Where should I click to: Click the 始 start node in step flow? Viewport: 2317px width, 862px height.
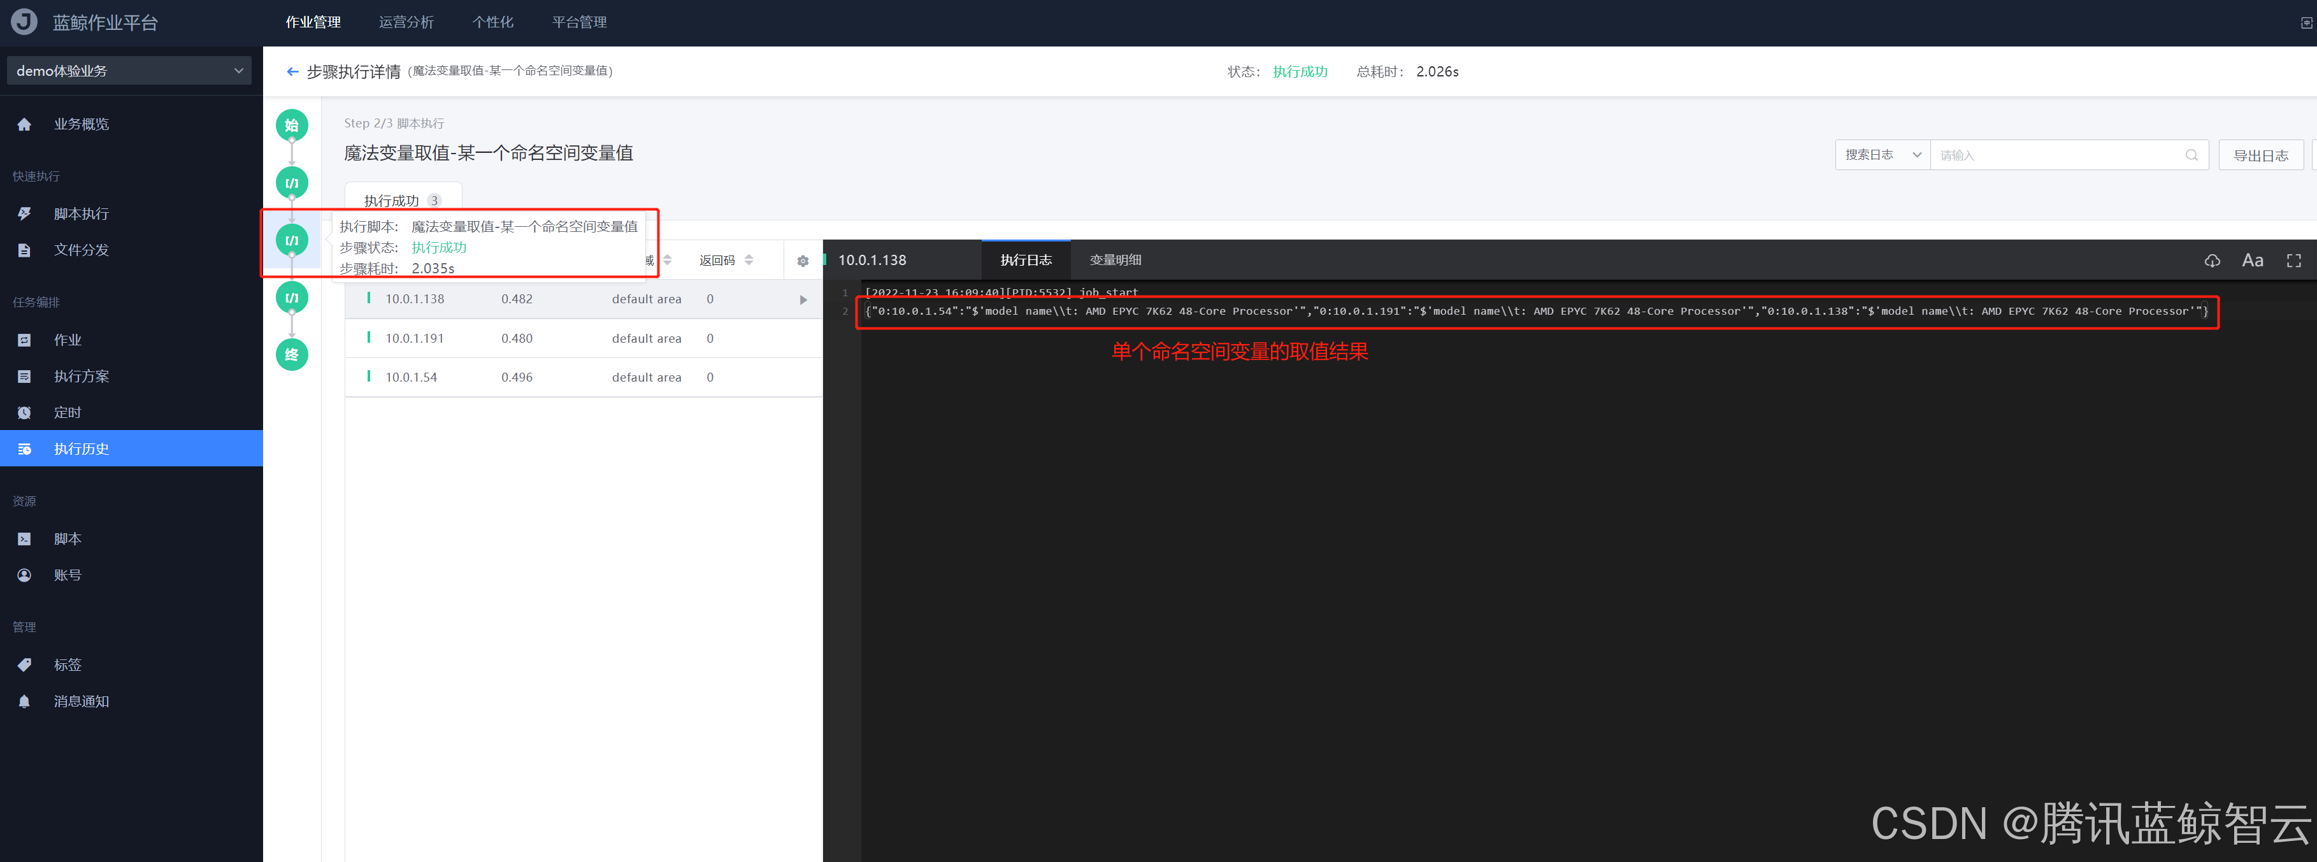[x=291, y=125]
